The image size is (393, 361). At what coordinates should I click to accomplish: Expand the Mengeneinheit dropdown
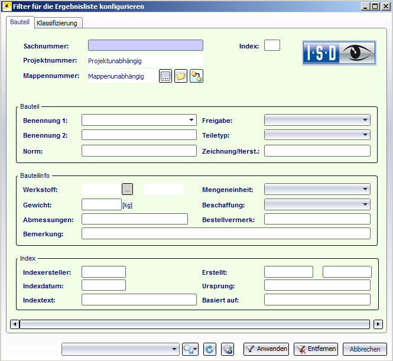(x=365, y=190)
